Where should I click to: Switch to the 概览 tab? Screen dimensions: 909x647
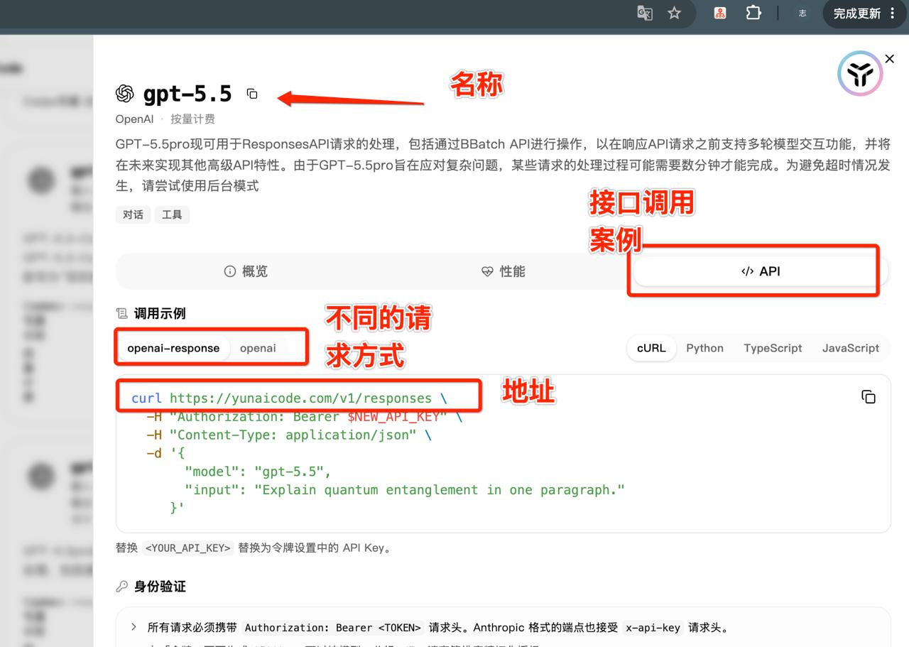coord(246,271)
